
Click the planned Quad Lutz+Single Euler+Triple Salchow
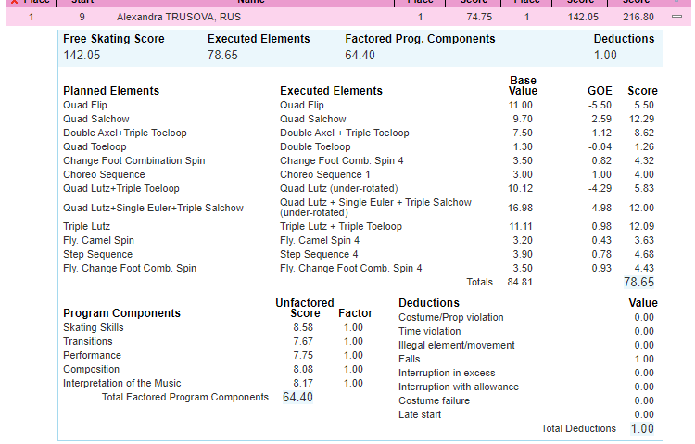[154, 208]
